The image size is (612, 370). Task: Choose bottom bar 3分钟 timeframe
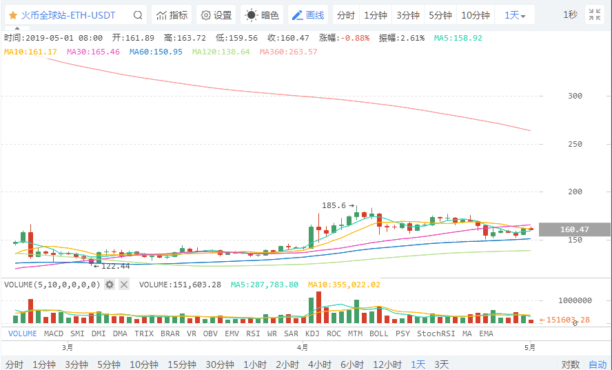(76, 364)
